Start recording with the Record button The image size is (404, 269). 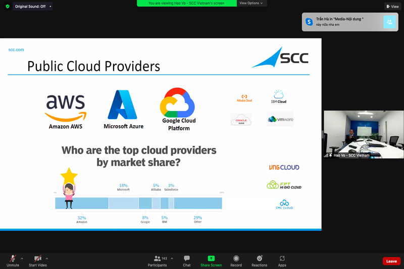(x=236, y=261)
